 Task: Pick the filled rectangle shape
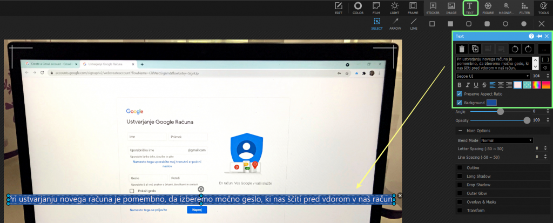(x=450, y=24)
